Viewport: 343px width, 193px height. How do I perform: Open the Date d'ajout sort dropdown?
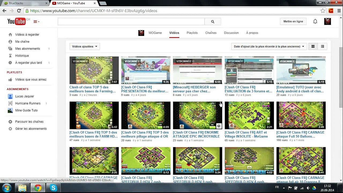(269, 46)
